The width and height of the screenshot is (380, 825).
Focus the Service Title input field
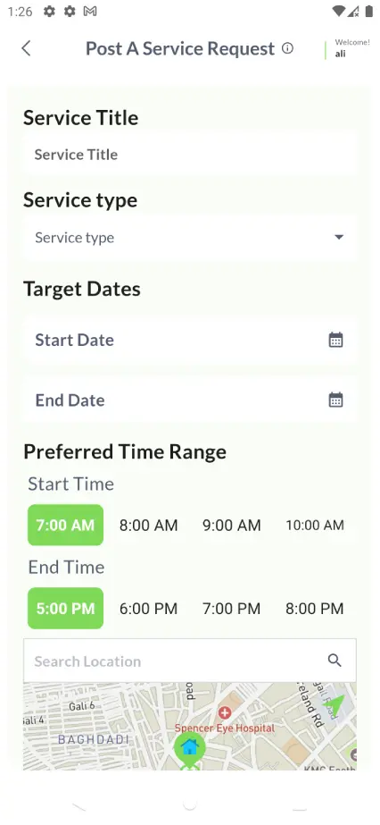(x=189, y=154)
